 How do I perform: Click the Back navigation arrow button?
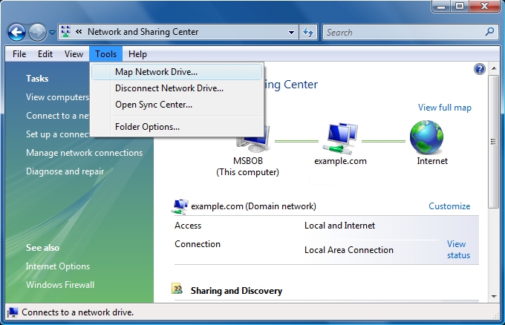(x=16, y=32)
